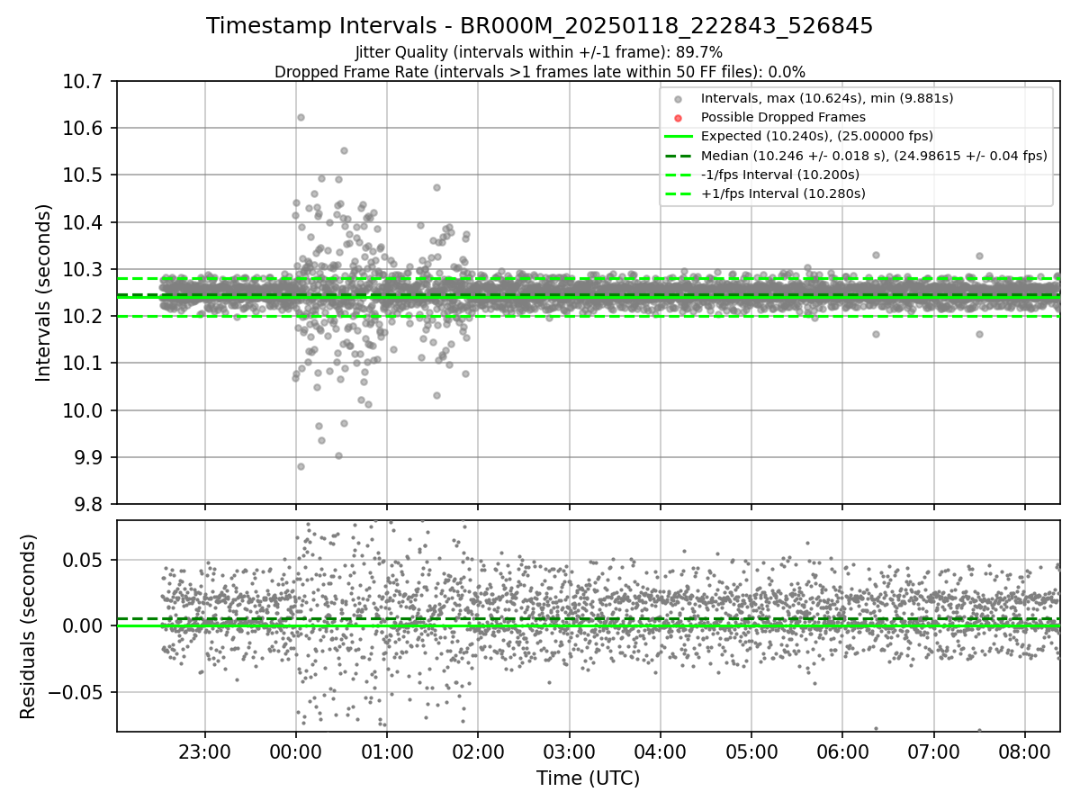Click the solid green Expected line sample

(679, 136)
